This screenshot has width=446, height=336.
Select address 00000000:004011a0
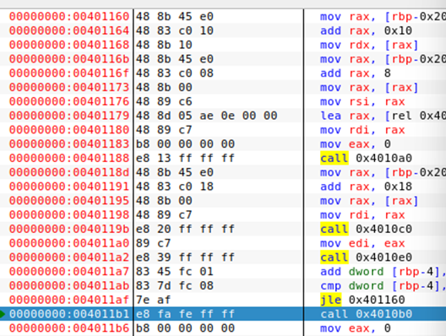69,243
